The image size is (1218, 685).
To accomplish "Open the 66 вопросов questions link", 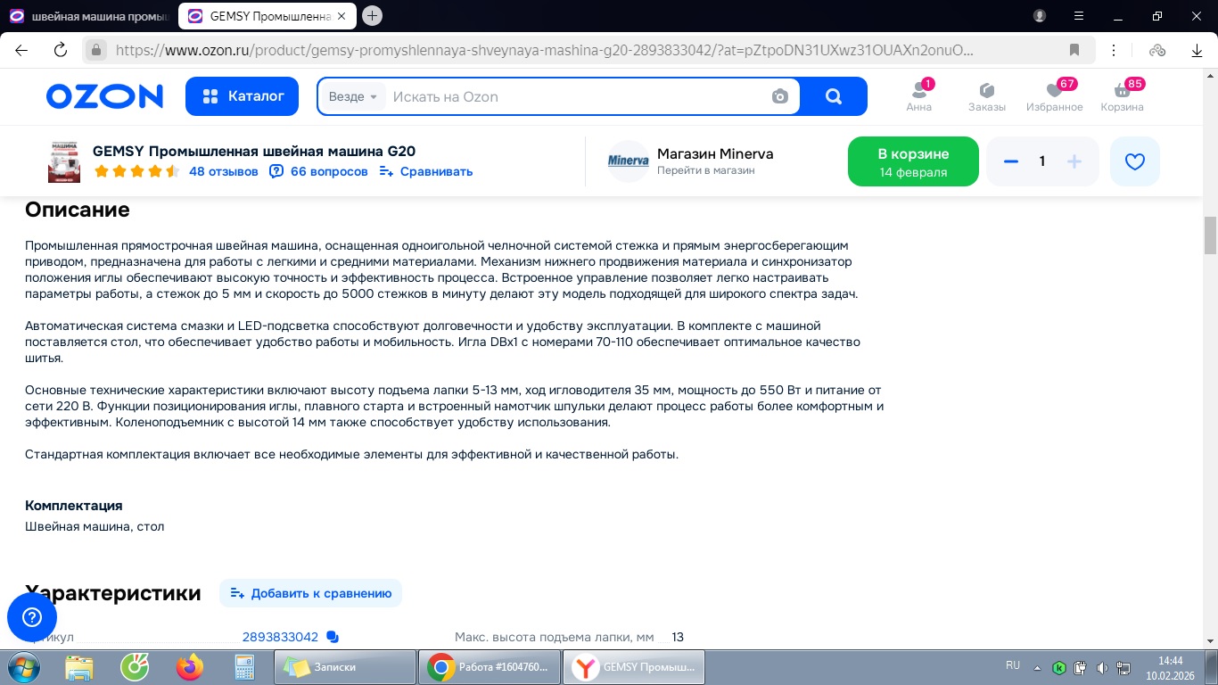I will 318,171.
